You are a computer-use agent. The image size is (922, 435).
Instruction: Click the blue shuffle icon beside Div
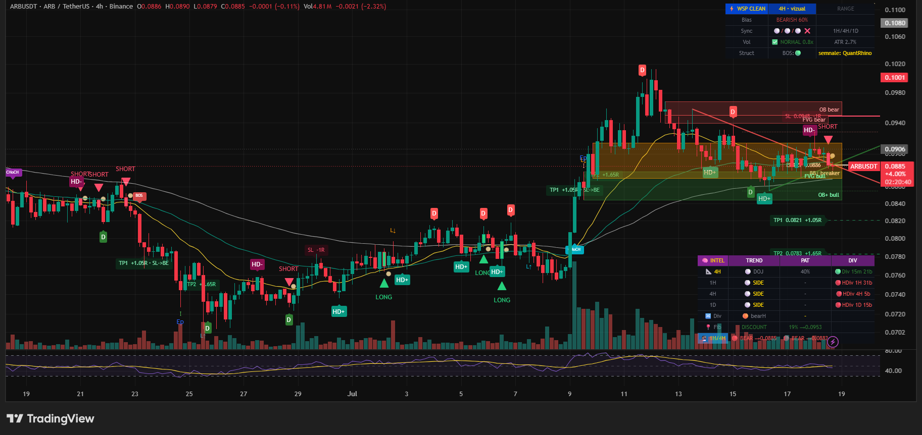click(x=708, y=316)
